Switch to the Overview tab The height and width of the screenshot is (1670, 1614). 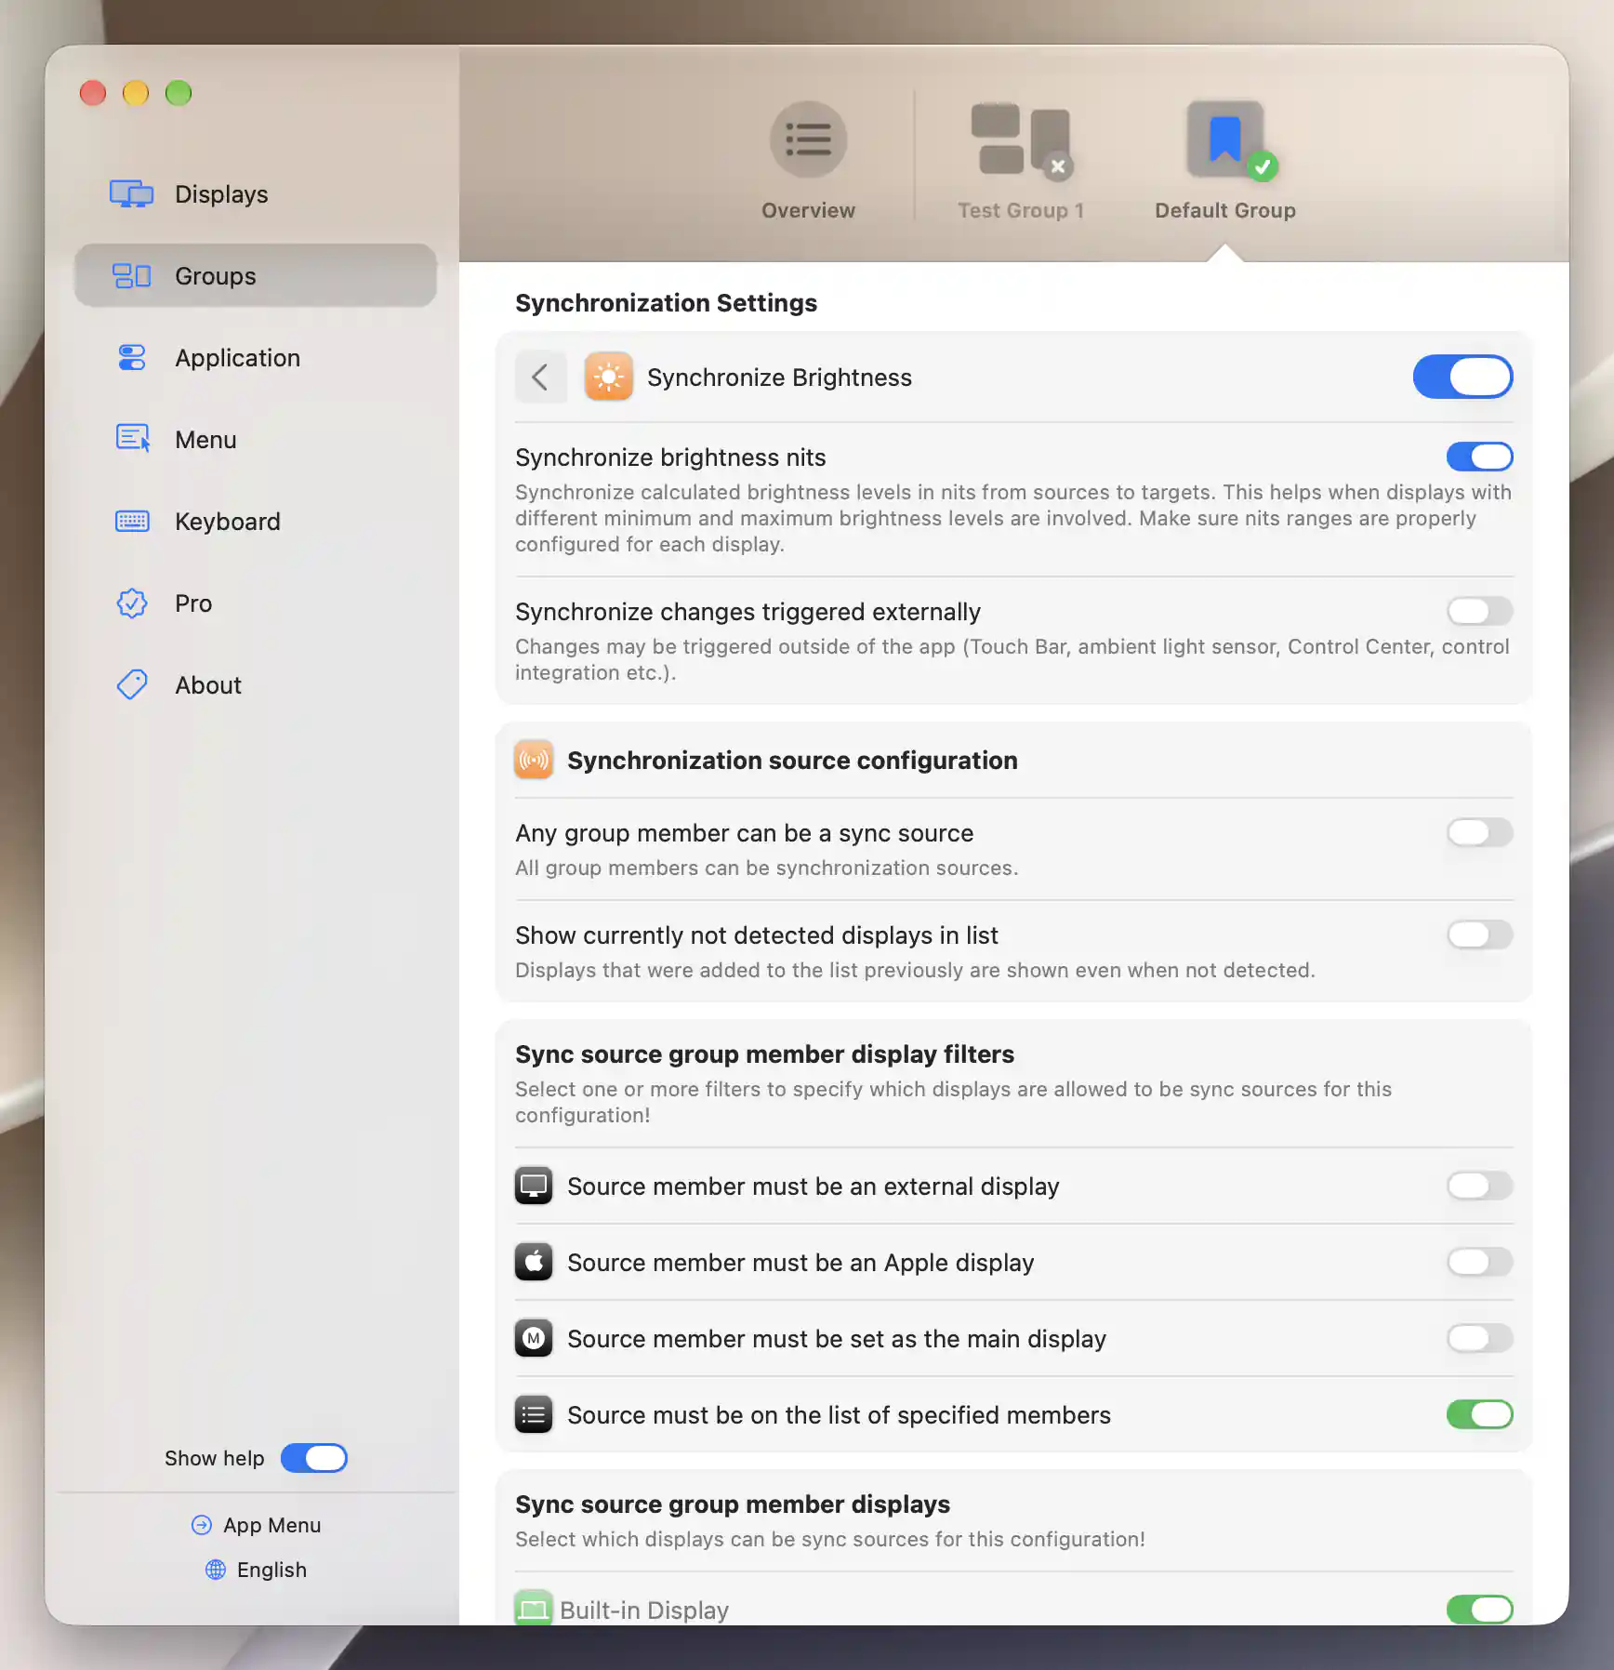[x=808, y=160]
